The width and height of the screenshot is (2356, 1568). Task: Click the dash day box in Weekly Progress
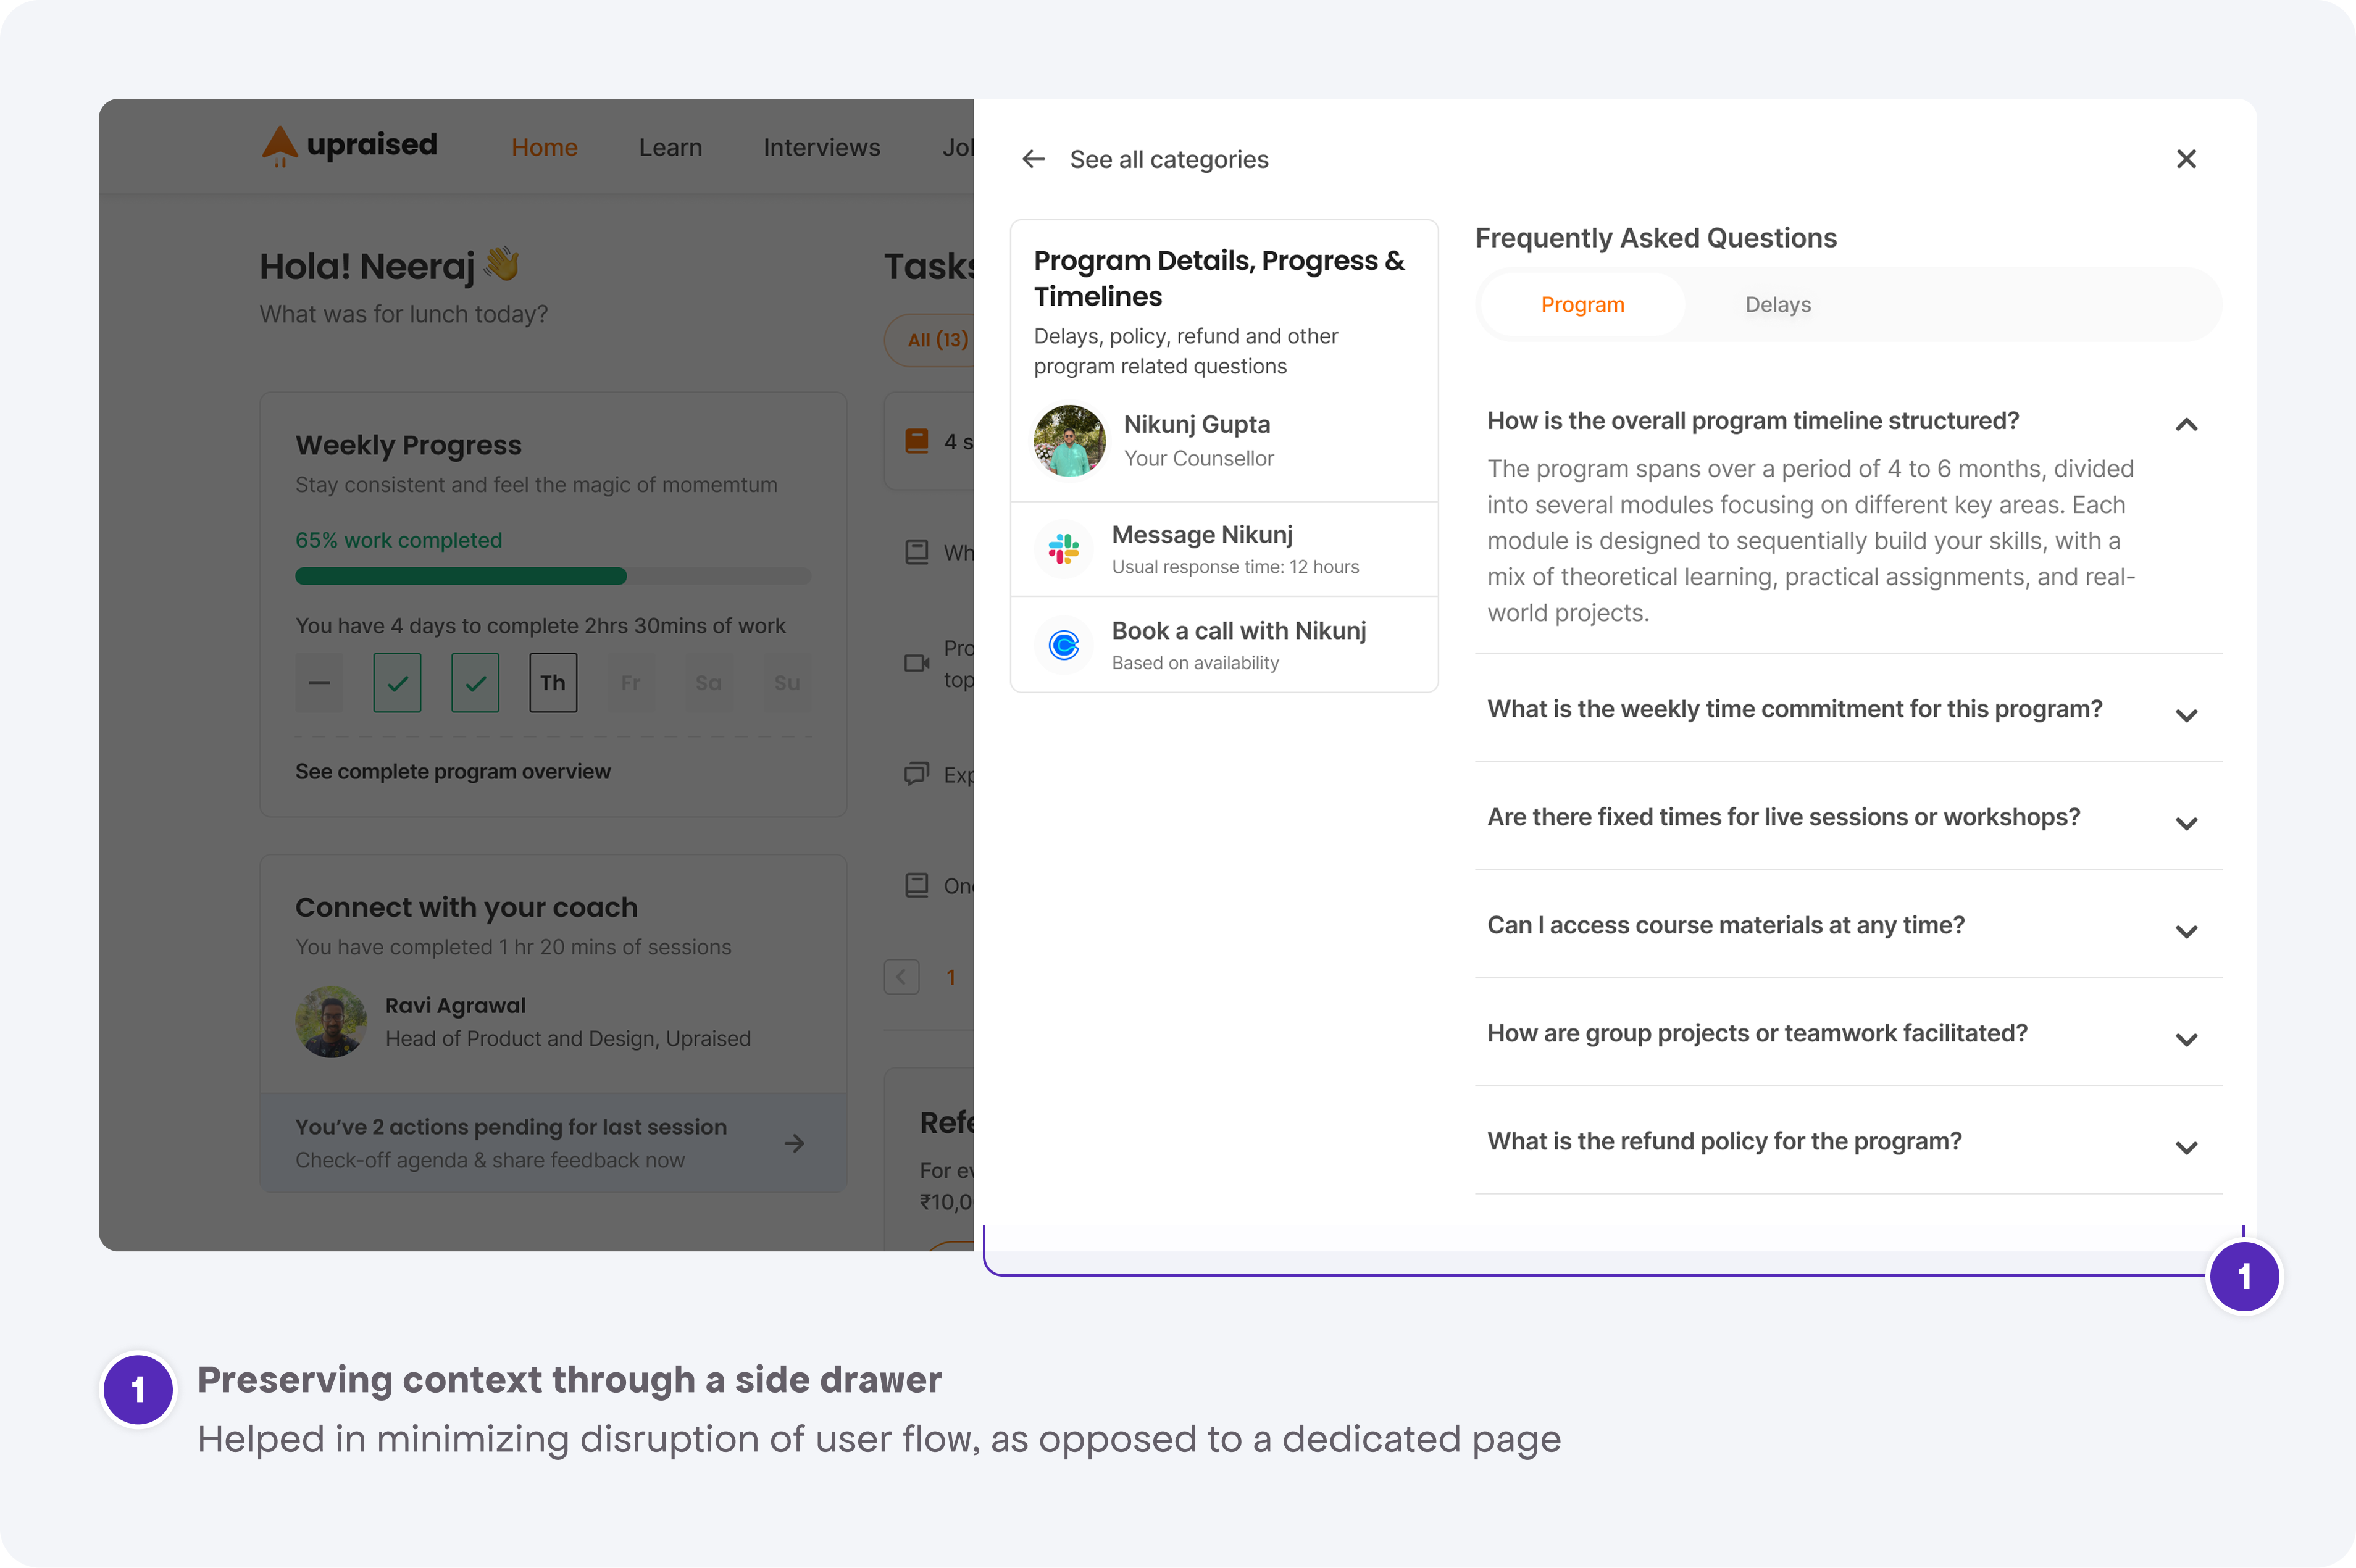[319, 683]
